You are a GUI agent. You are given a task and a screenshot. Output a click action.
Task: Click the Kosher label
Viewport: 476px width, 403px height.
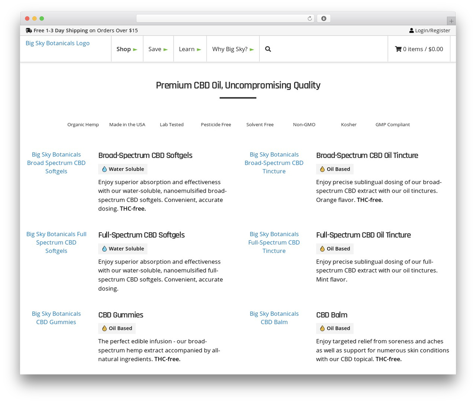point(349,125)
